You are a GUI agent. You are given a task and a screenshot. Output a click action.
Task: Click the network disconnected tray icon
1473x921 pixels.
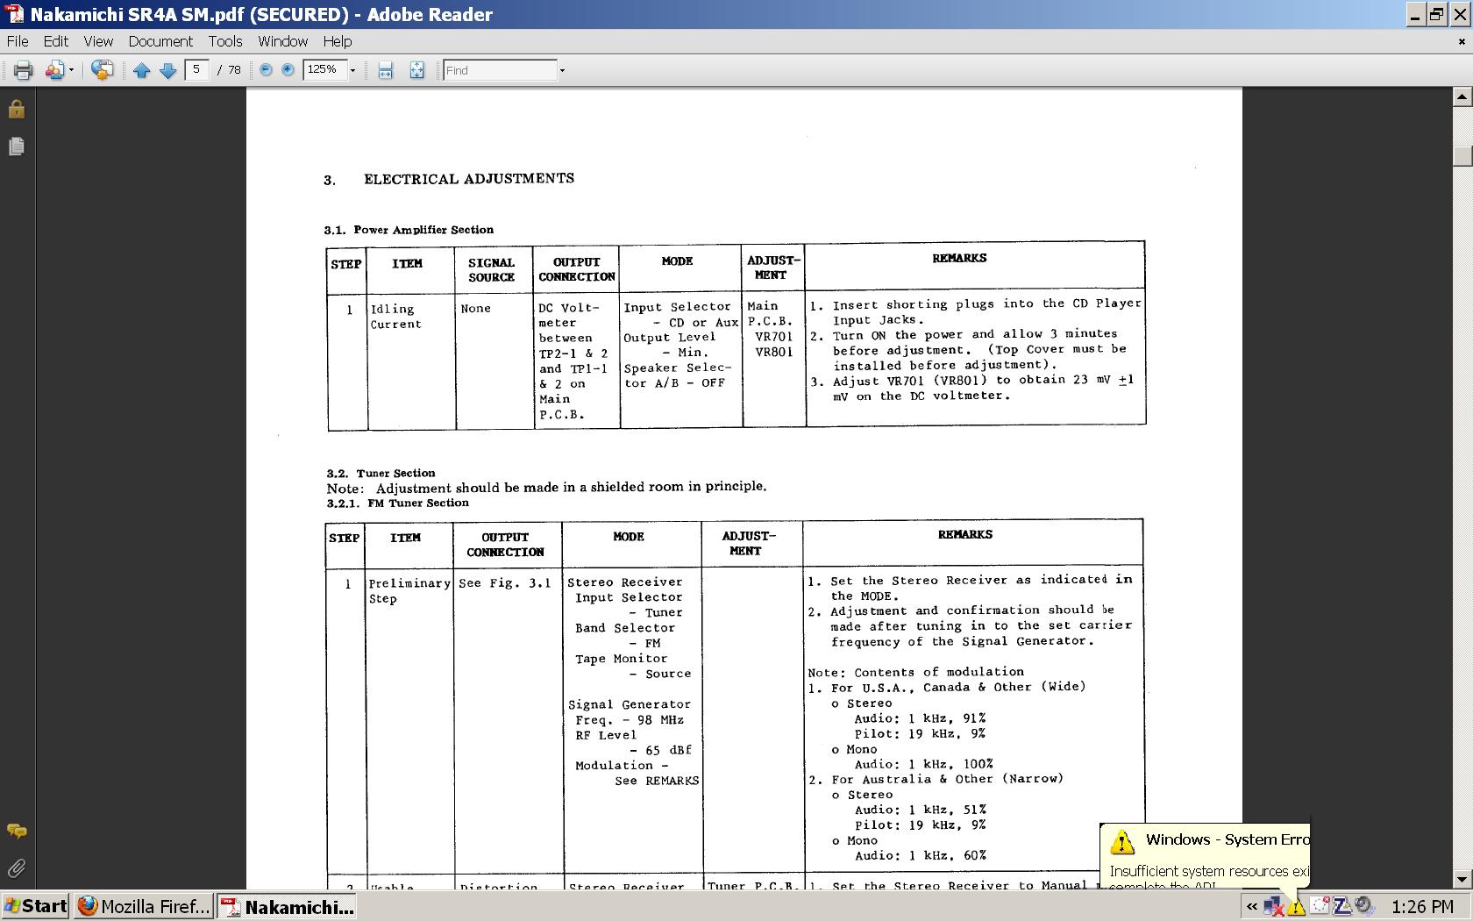coord(1273,906)
